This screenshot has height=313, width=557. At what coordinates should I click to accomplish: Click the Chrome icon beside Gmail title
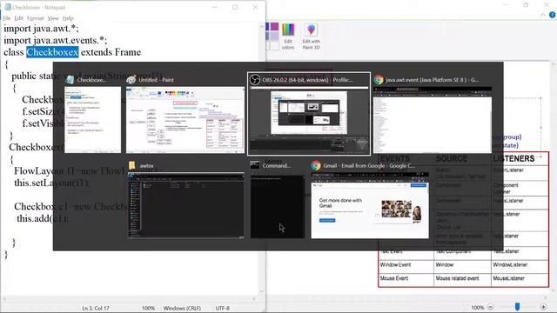coord(316,165)
